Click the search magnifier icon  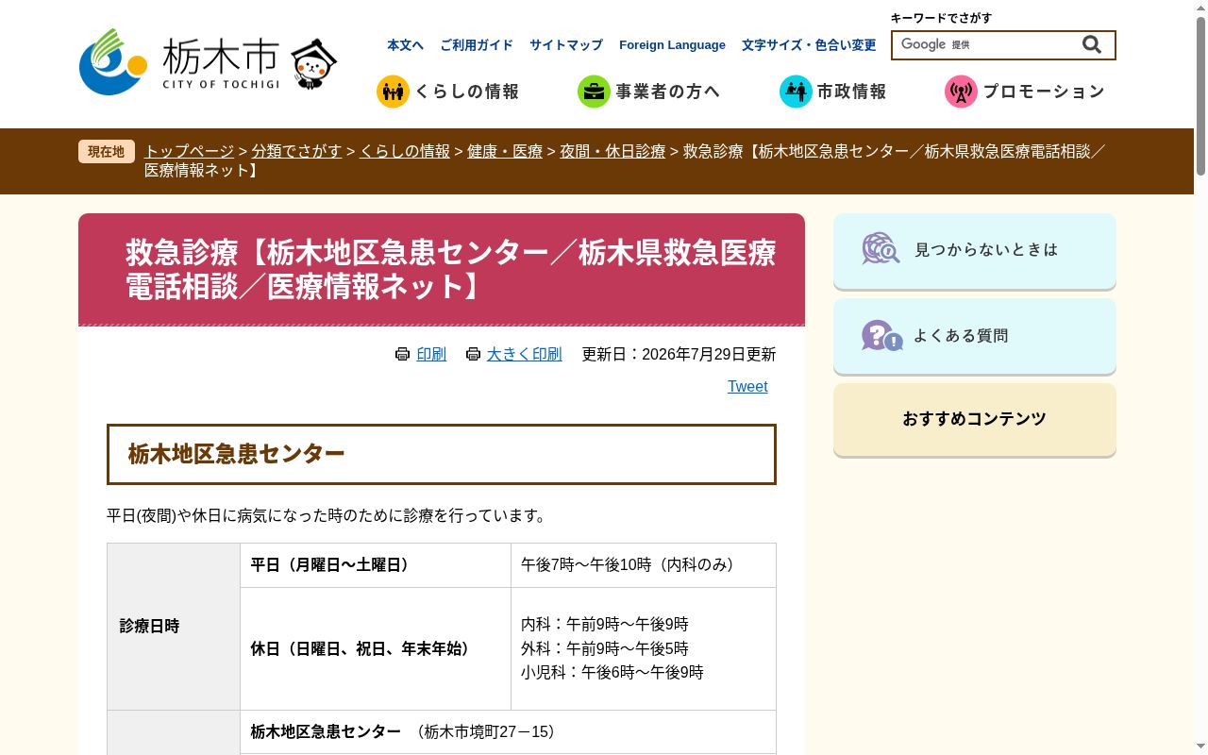[x=1092, y=44]
